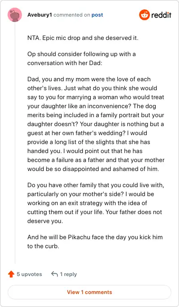
Task: Click the orange Reddit Snoo logo
Action: tap(145, 15)
